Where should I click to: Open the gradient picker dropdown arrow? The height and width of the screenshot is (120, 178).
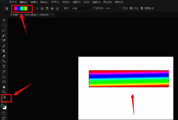pyautogui.click(x=30, y=8)
